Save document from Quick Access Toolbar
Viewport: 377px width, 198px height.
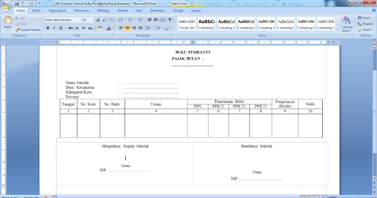point(17,3)
